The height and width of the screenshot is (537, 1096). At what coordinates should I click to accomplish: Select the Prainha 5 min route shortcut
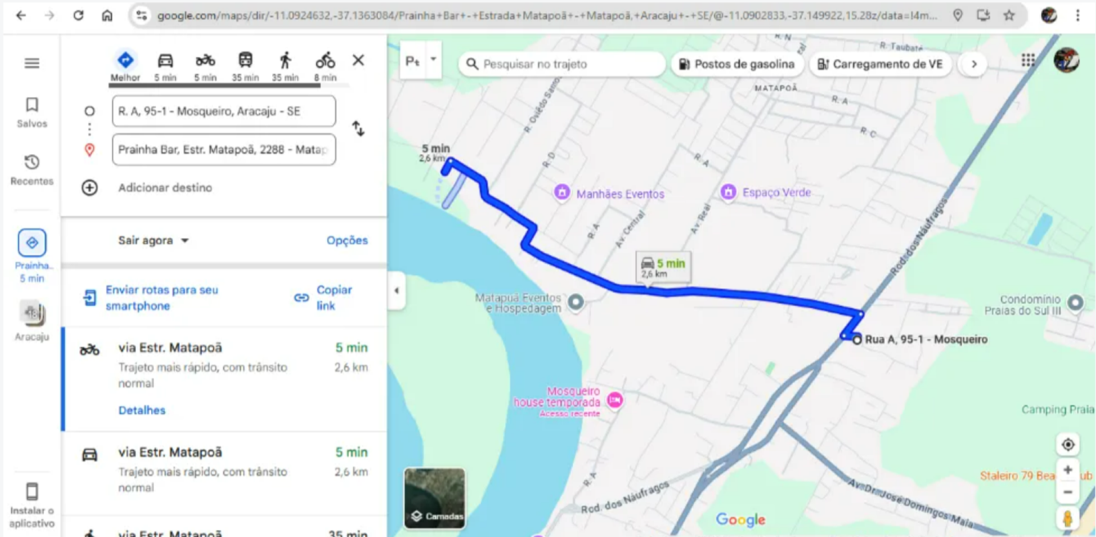pos(32,256)
